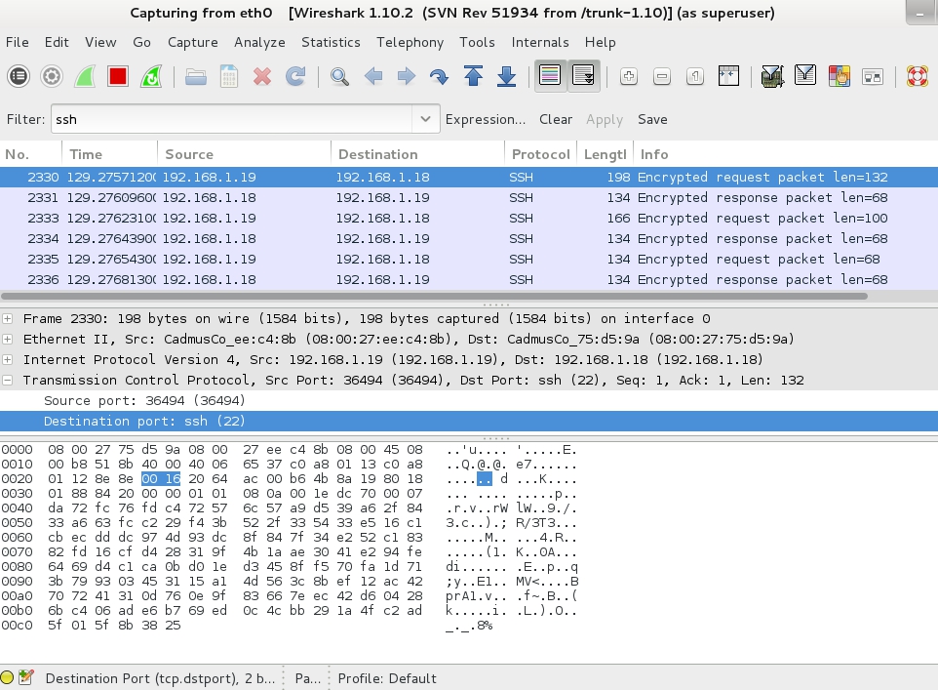Open preferences toolbar icon
Screen dimensions: 938x690
pos(873,76)
